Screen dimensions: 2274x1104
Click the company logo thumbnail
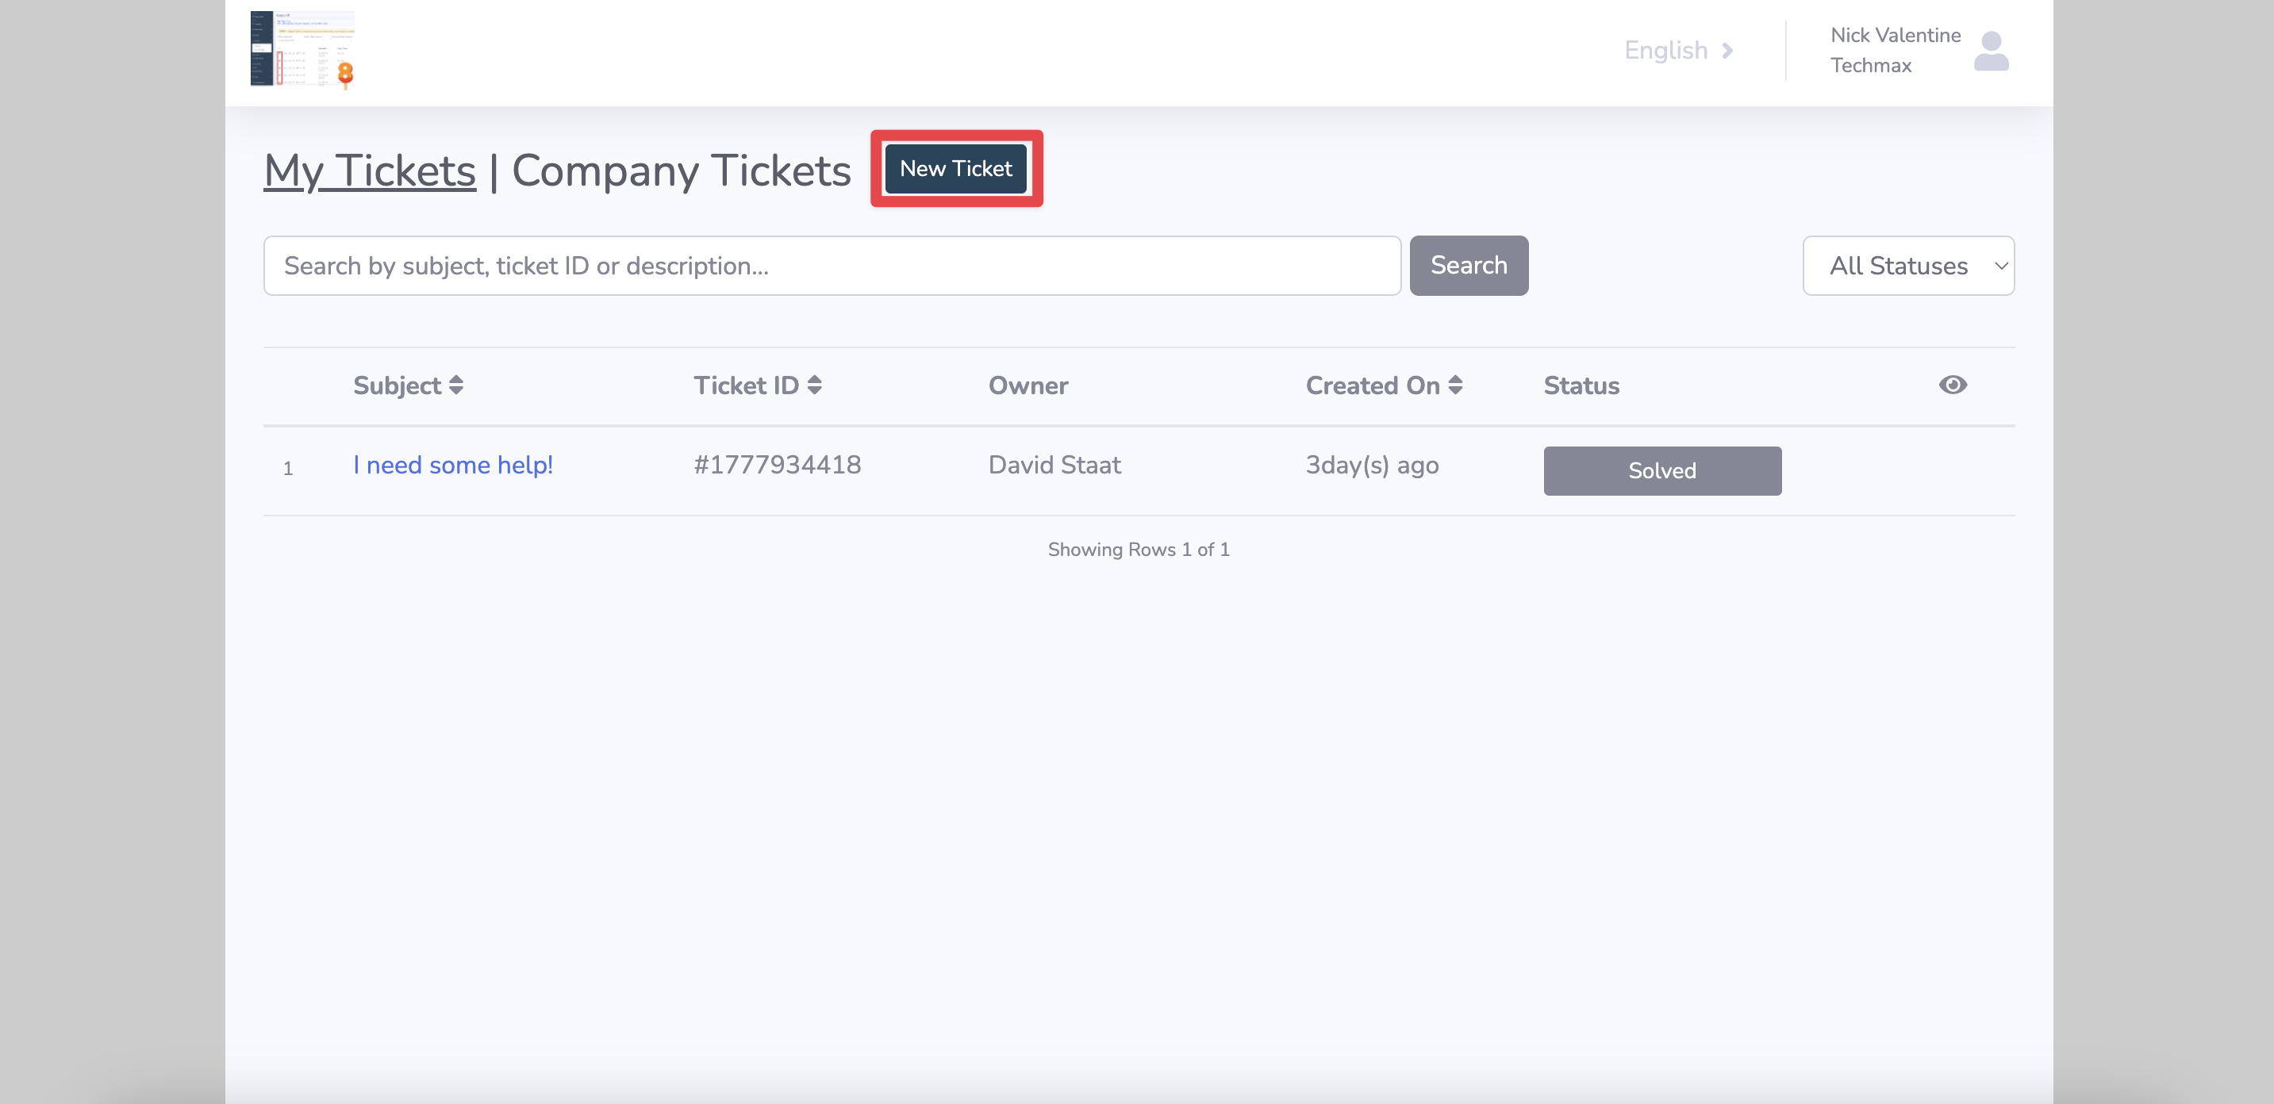point(302,50)
